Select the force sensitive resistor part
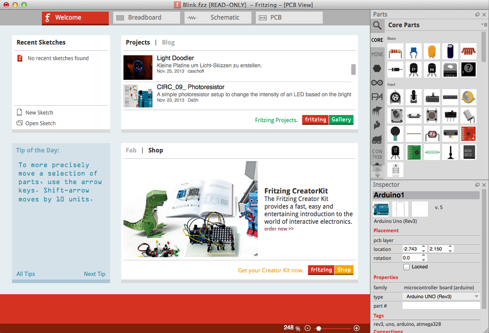This screenshot has height=333, width=489. [395, 134]
